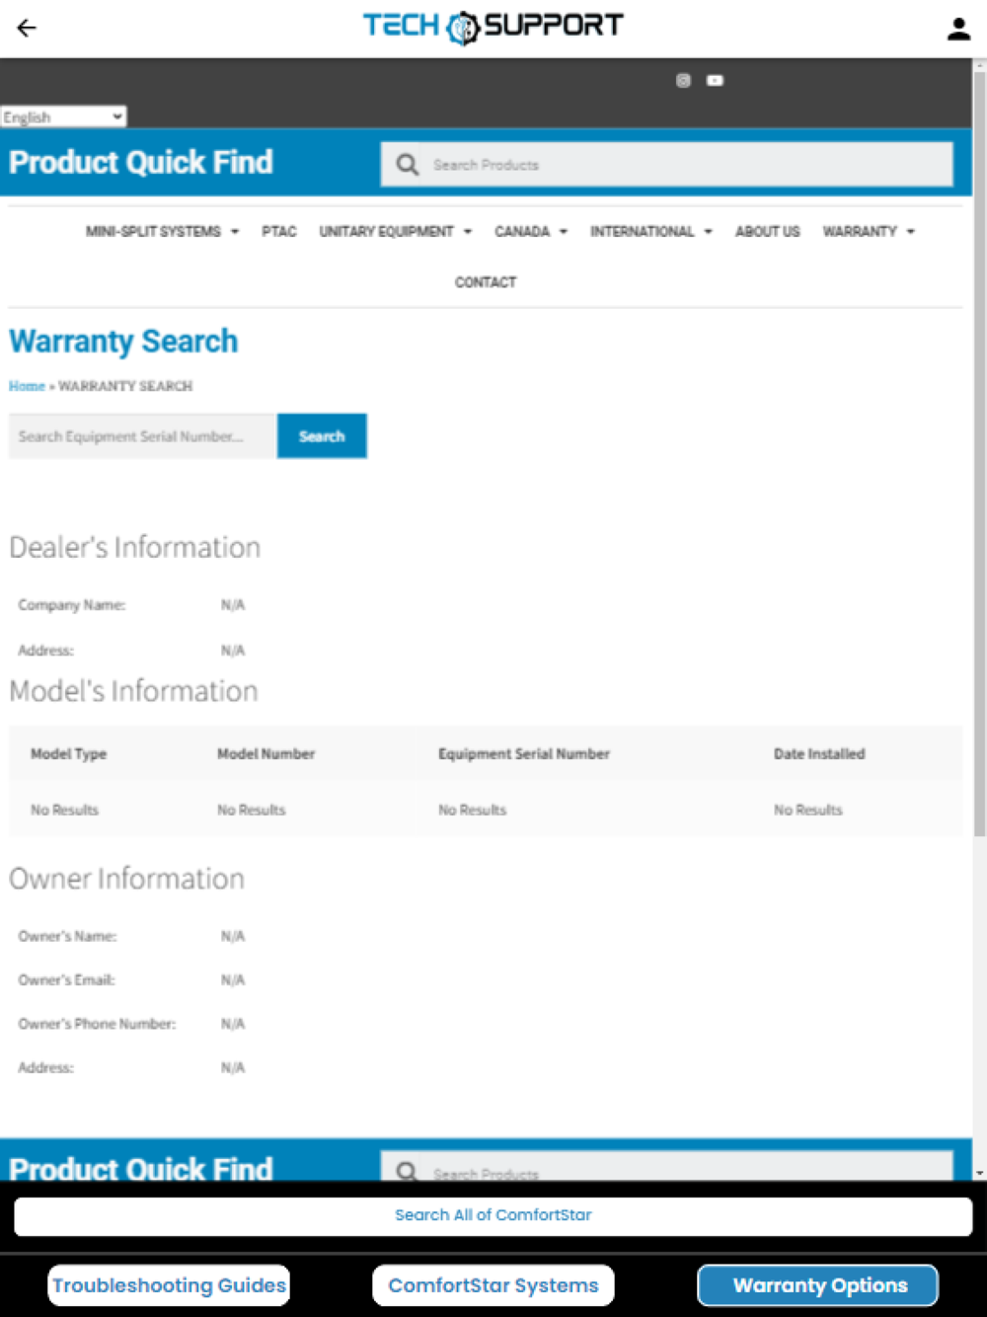Open the PTAC menu item
The width and height of the screenshot is (987, 1317).
(279, 231)
